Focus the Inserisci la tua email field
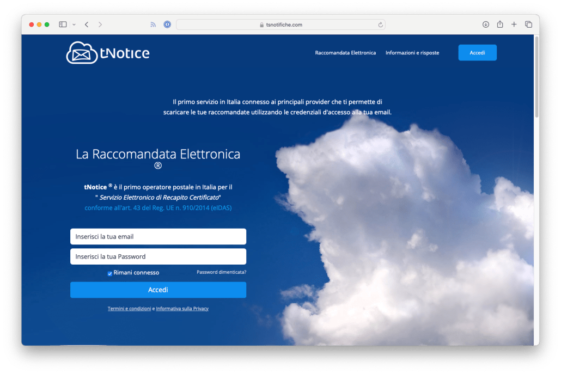 (158, 236)
